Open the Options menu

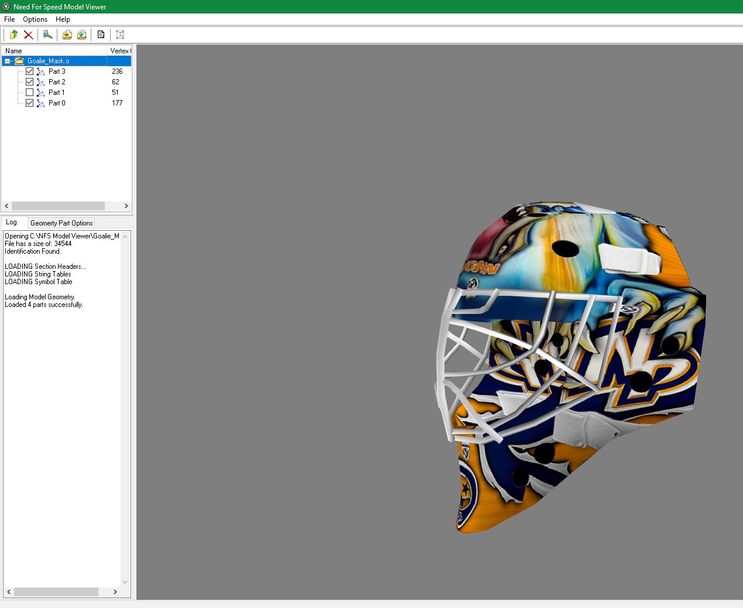click(x=35, y=19)
